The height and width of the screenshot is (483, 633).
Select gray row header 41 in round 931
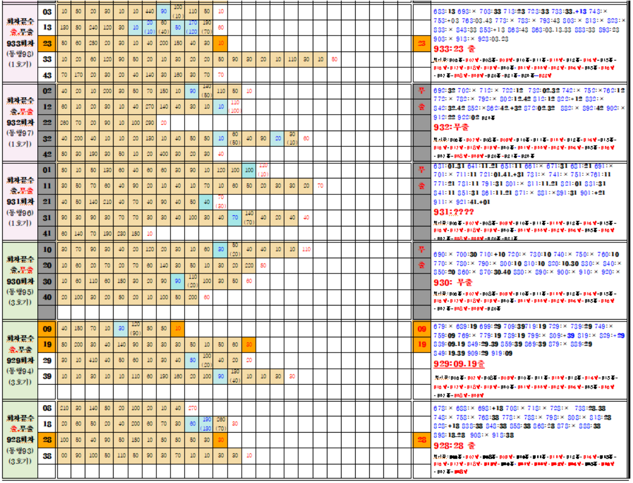(x=47, y=233)
